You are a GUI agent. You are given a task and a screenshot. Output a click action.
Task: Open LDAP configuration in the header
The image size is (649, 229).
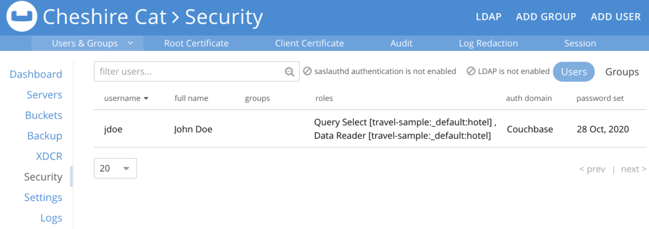point(489,17)
